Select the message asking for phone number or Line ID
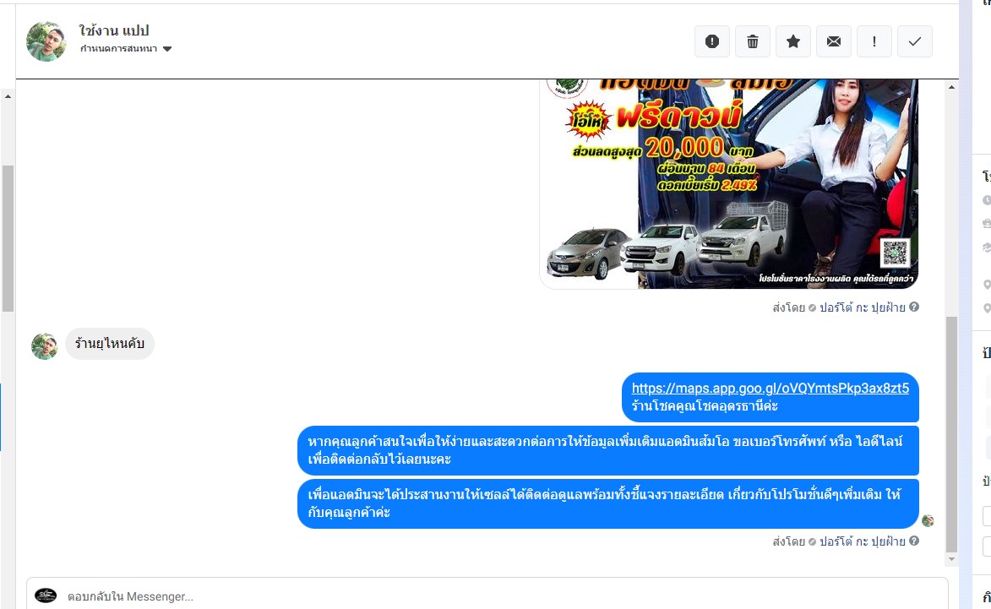 [x=608, y=450]
